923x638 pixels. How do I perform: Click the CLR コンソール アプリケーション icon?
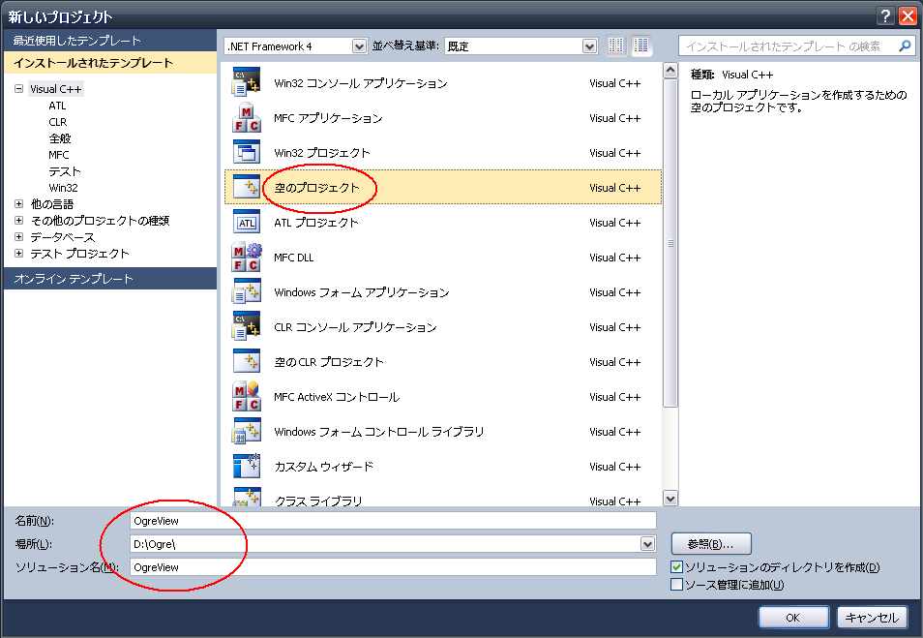(246, 326)
